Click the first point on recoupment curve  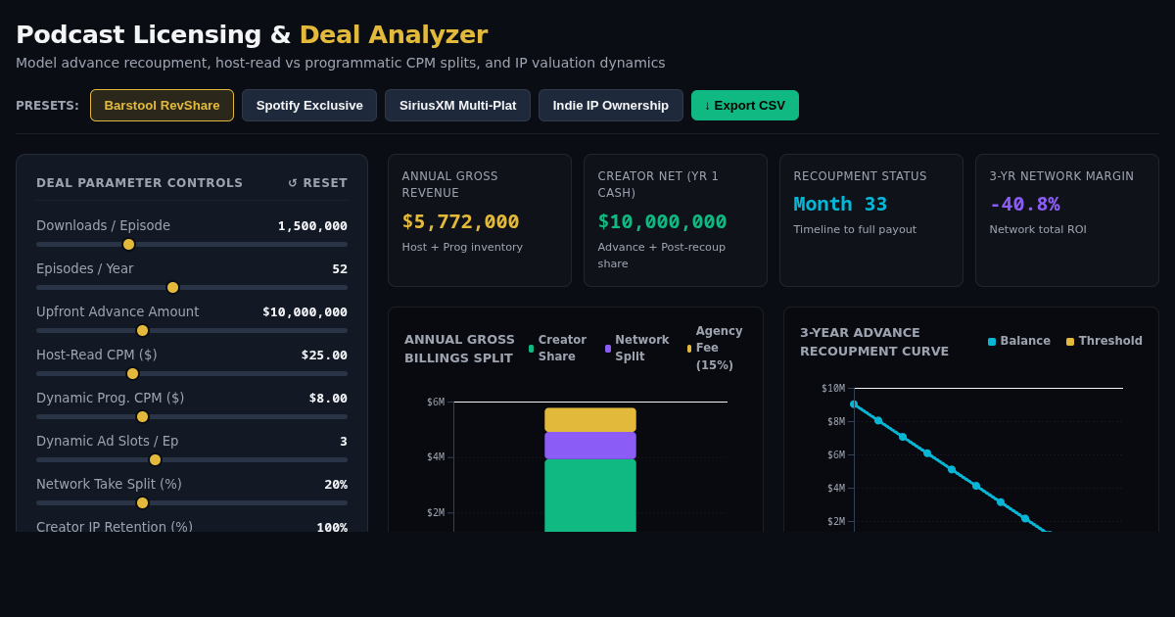coord(854,403)
